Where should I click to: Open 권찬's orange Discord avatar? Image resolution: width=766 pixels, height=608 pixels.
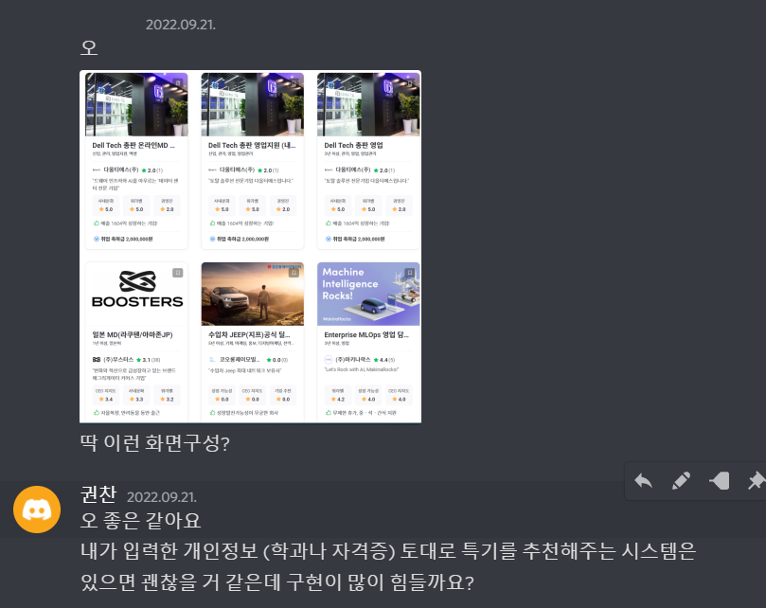[37, 510]
